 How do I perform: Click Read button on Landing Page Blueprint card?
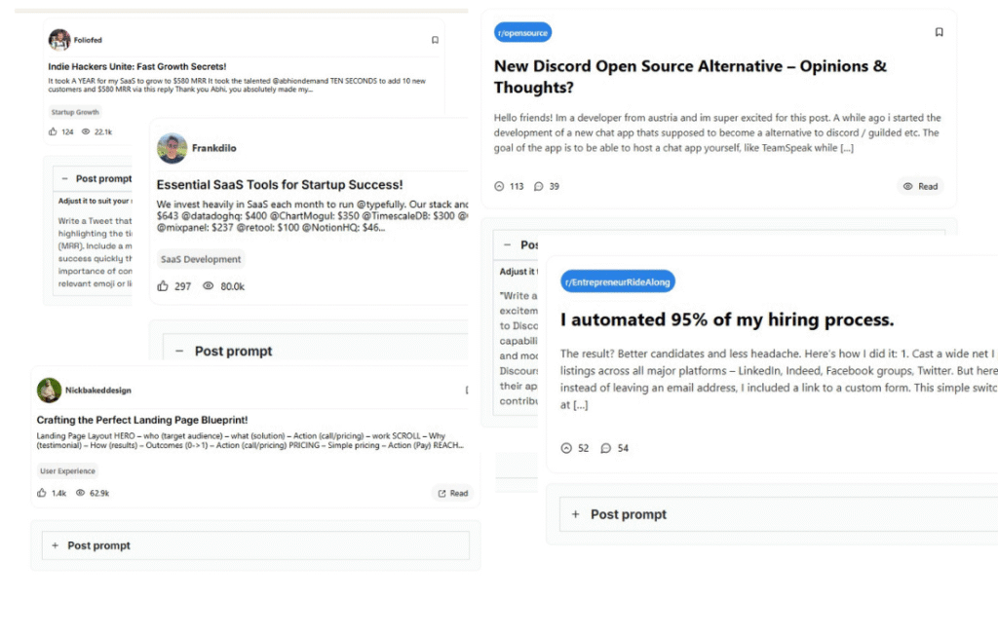452,494
